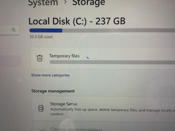175x131 pixels.
Task: Click the loading spinner beside Temporary files
Action: (87, 58)
